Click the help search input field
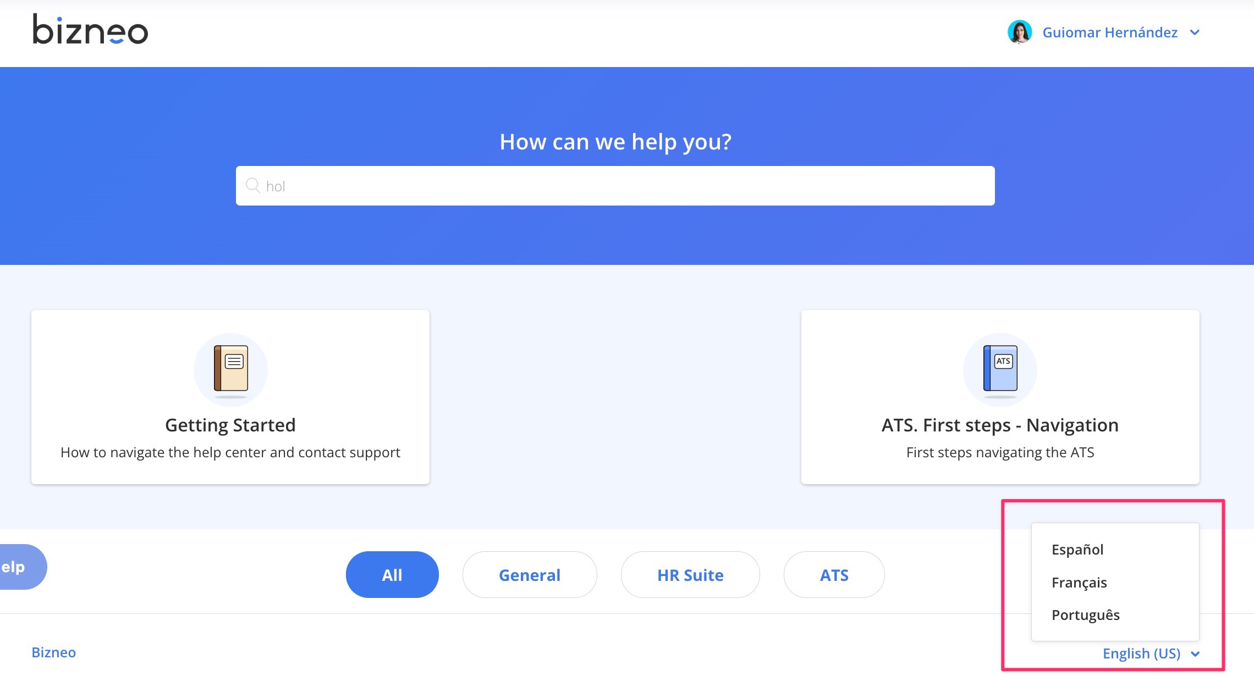The image size is (1254, 676). click(x=615, y=186)
